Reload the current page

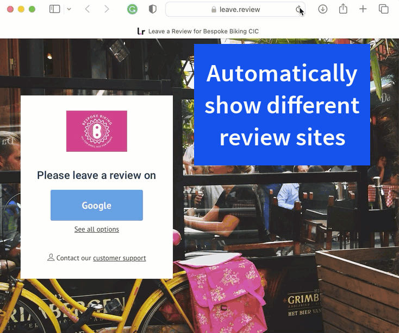pos(298,9)
